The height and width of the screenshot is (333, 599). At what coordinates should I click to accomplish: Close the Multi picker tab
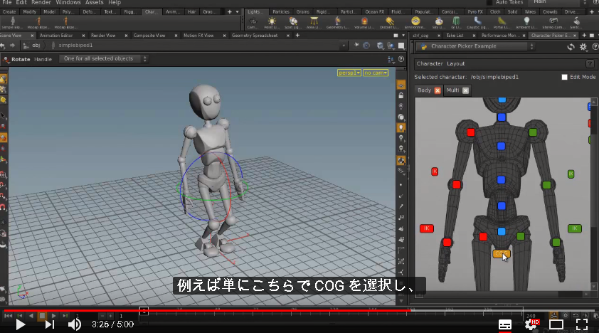pos(465,90)
